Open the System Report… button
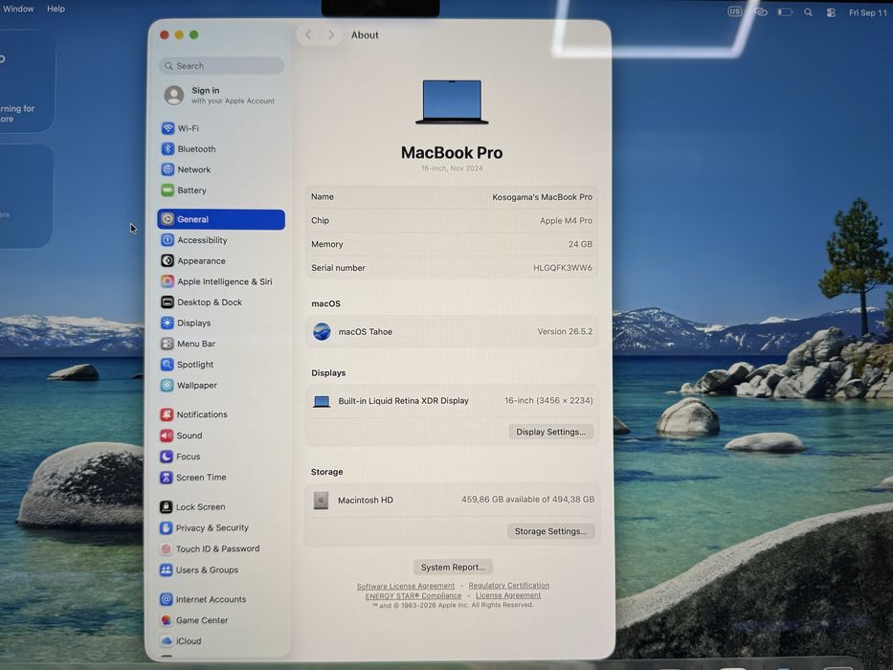This screenshot has width=893, height=670. pos(454,567)
